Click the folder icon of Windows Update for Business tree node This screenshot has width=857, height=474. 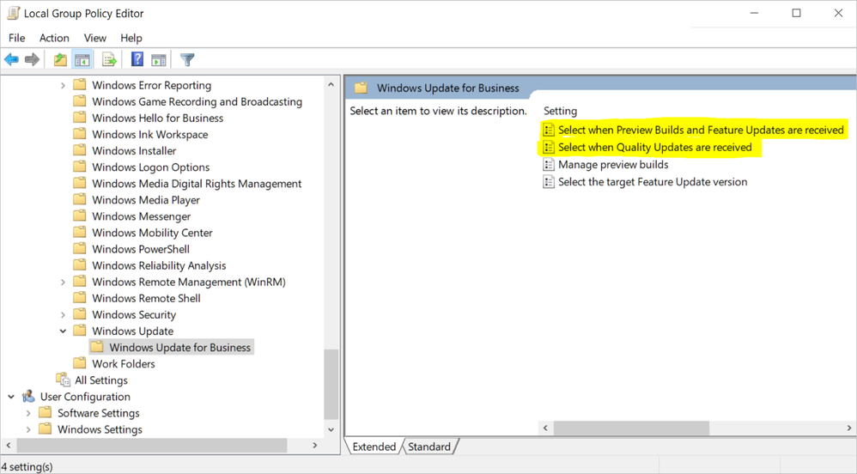coord(97,347)
